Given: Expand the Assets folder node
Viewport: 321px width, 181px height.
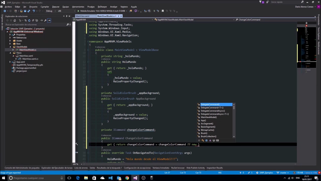Looking at the screenshot, I should coord(10,41).
